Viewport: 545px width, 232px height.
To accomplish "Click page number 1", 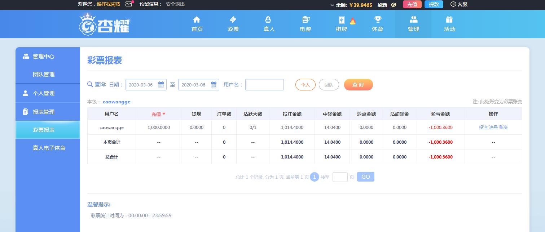I will click(315, 177).
